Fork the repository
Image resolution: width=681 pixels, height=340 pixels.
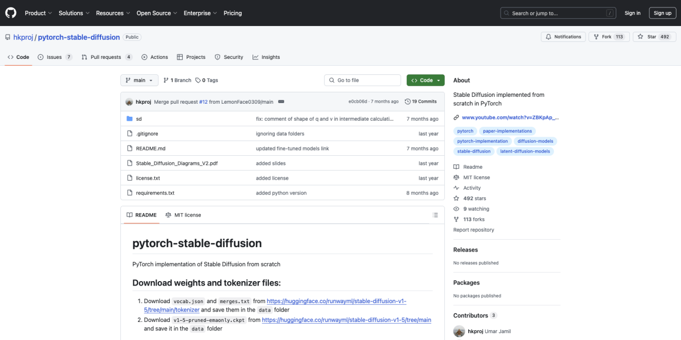(x=607, y=36)
